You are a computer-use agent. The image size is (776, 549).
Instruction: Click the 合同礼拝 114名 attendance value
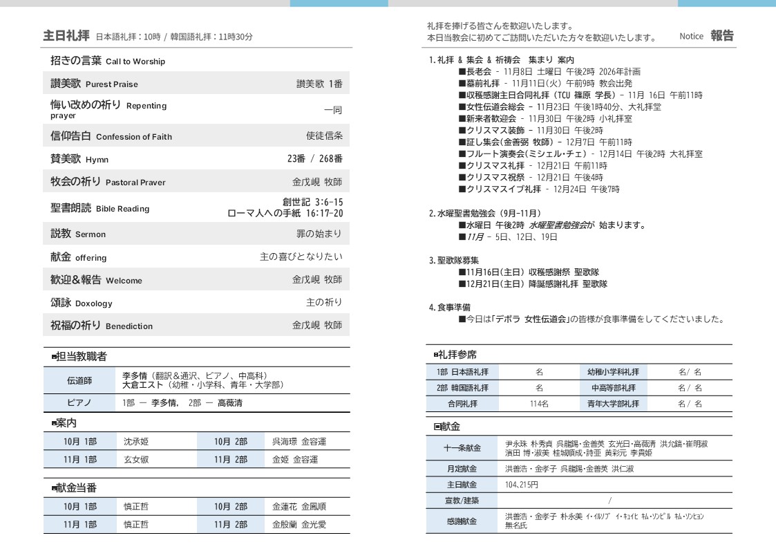(x=539, y=404)
